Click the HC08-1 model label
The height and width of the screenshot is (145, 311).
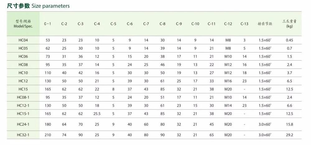point(23,97)
